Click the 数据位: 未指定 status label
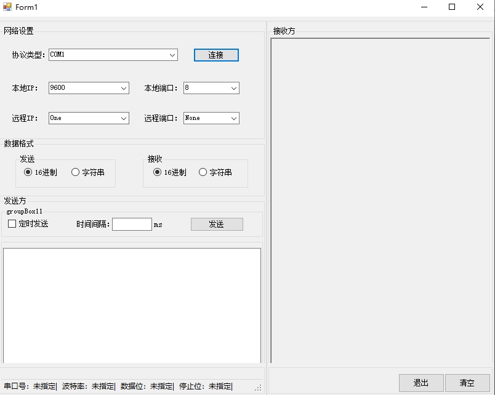 pos(147,386)
